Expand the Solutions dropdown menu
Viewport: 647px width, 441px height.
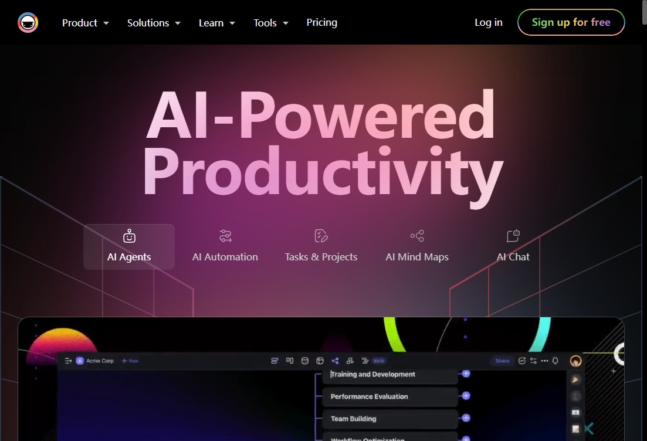(x=154, y=23)
